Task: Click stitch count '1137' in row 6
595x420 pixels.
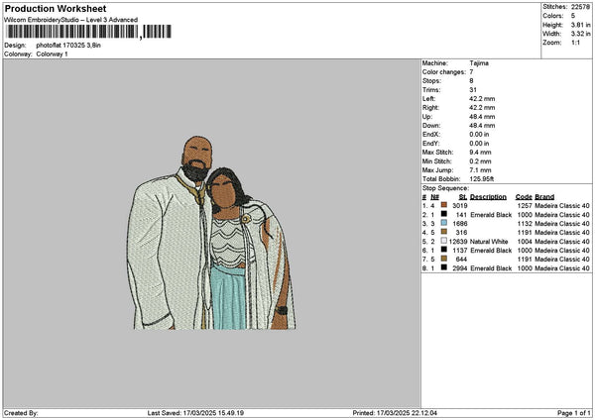Action: pos(460,251)
